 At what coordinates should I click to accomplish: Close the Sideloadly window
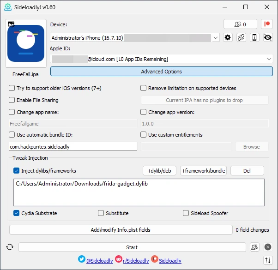[x=267, y=7]
